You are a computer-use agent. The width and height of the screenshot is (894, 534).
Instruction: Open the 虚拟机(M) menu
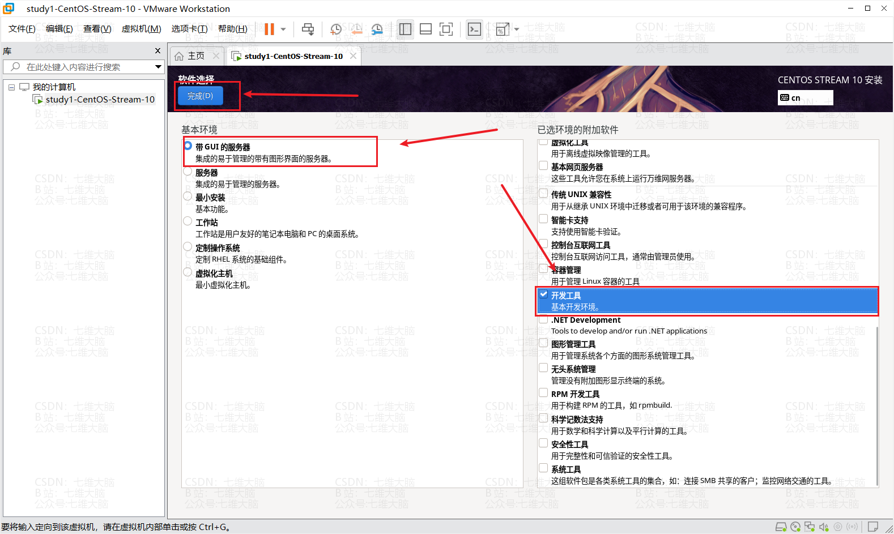coord(142,29)
